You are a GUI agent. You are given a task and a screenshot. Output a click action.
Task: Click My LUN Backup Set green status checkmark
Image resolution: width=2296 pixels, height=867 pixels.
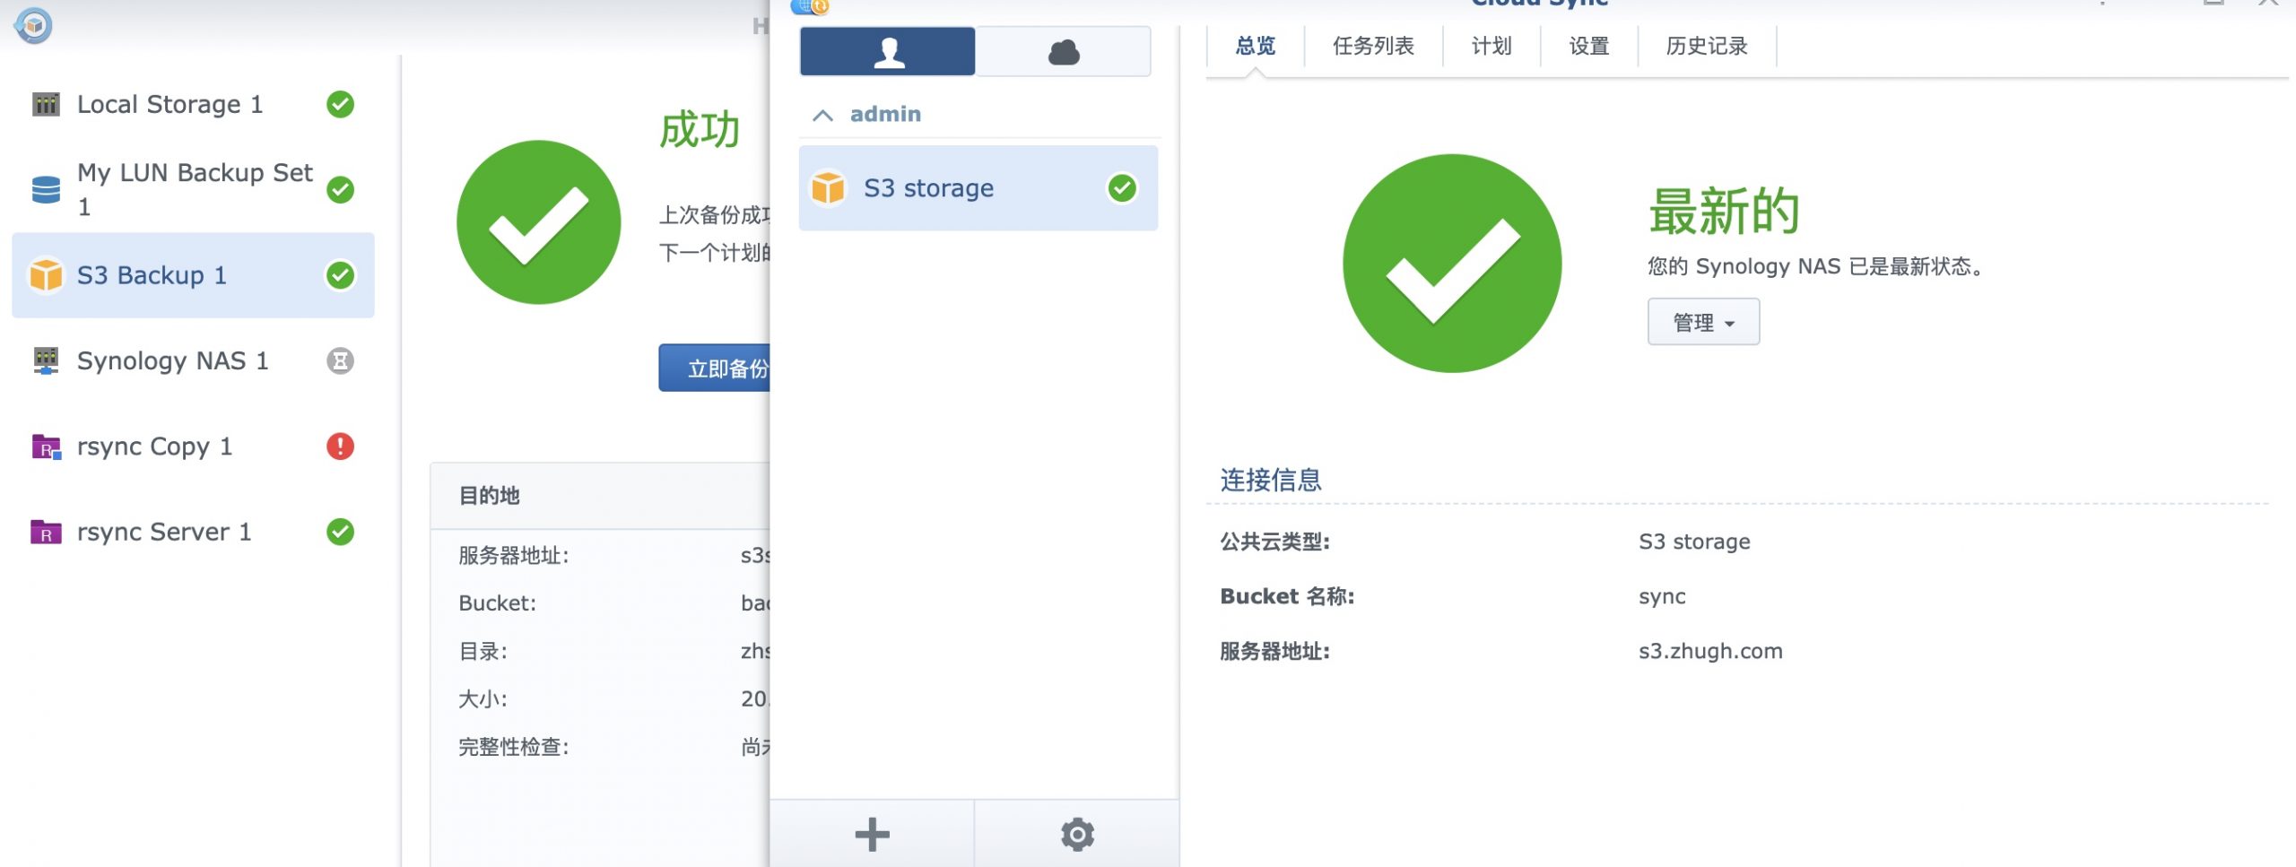340,190
